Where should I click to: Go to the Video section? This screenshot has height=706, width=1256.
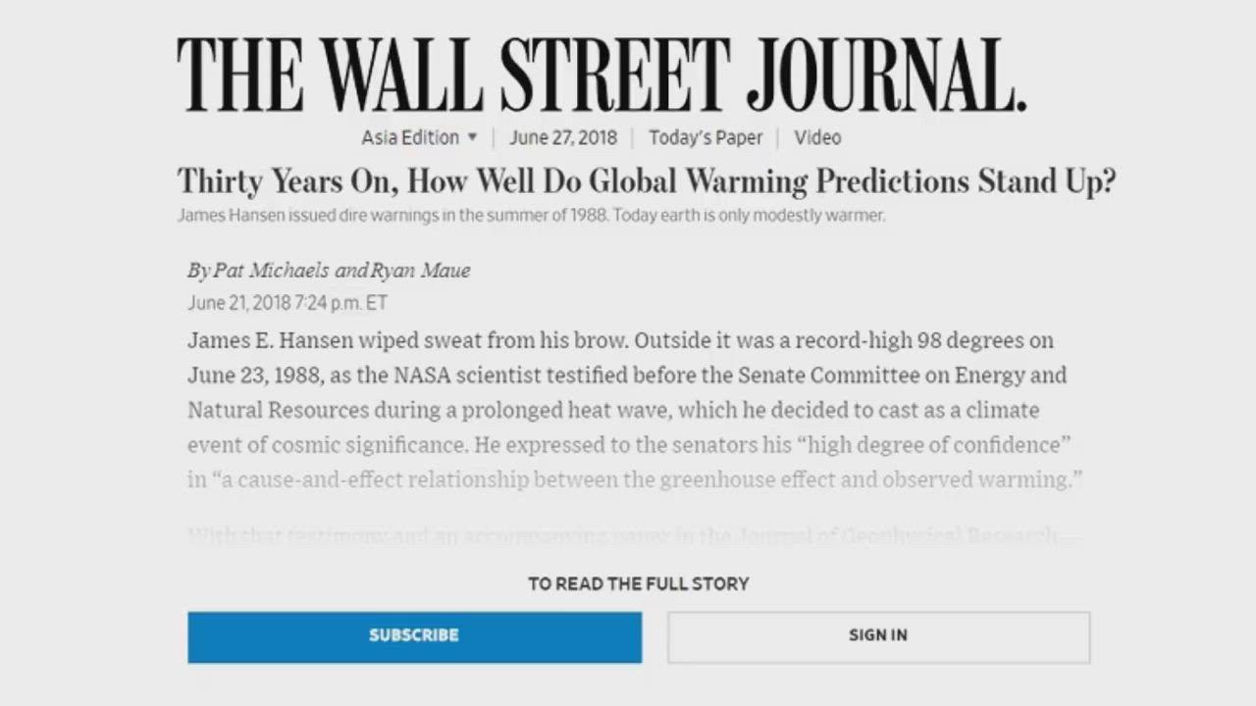[x=817, y=137]
